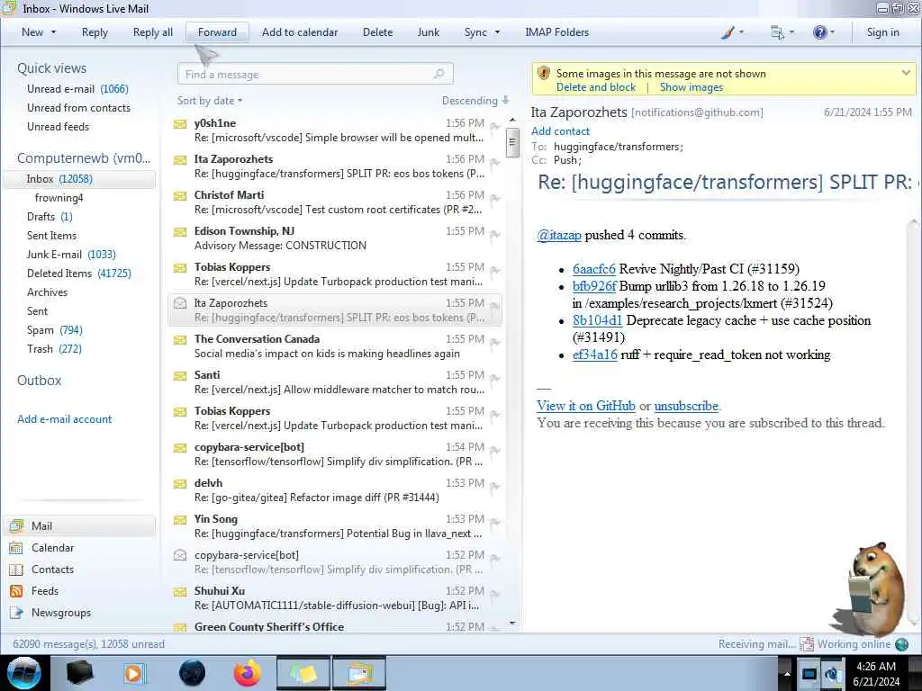
Task: Click the reading pane vertical scrollbar
Action: coord(915,423)
